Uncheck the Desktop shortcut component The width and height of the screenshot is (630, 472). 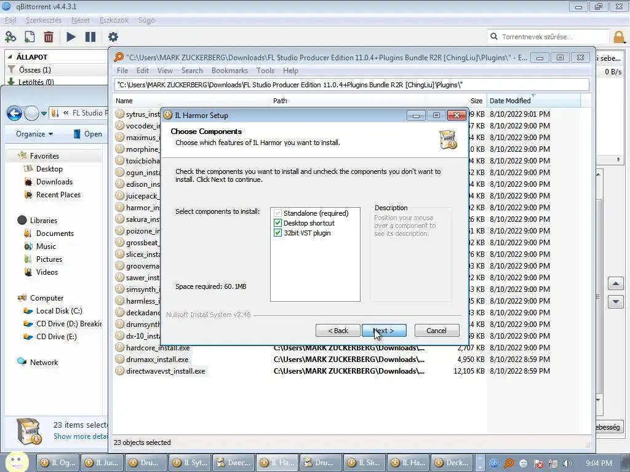coord(277,222)
